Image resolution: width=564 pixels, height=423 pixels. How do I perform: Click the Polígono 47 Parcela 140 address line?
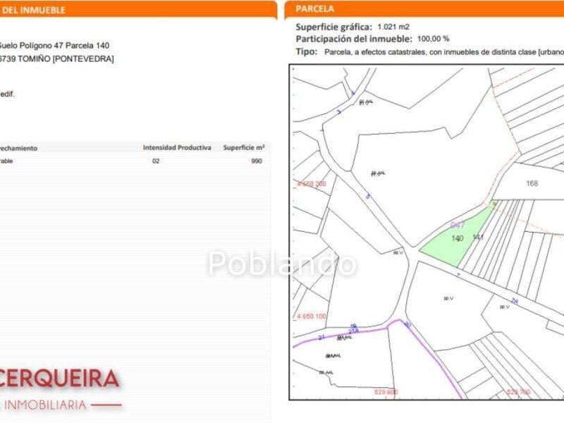tap(54, 46)
